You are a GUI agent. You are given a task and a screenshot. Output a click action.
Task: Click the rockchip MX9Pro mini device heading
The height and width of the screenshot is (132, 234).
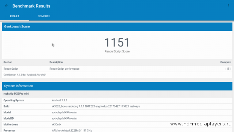(16, 94)
